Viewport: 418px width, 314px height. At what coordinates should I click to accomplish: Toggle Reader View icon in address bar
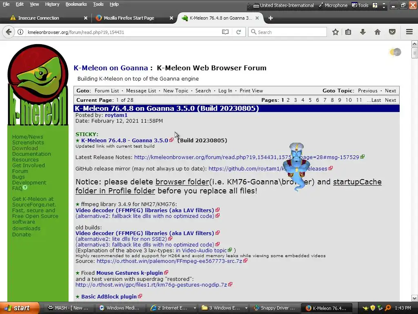point(225,32)
